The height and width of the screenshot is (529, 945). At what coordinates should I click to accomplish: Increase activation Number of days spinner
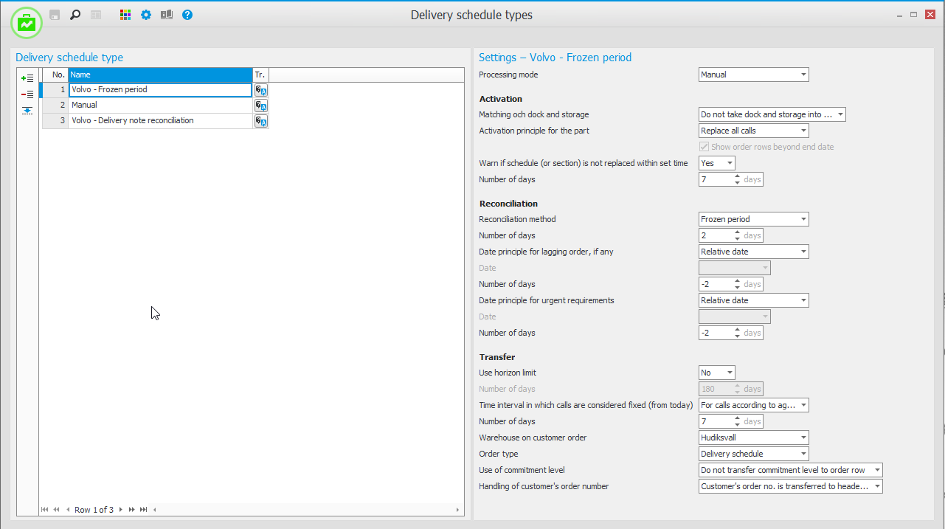pyautogui.click(x=737, y=176)
